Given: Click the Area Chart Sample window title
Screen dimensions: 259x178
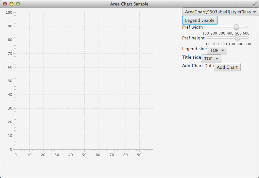Looking at the screenshot, I should tap(129, 4).
